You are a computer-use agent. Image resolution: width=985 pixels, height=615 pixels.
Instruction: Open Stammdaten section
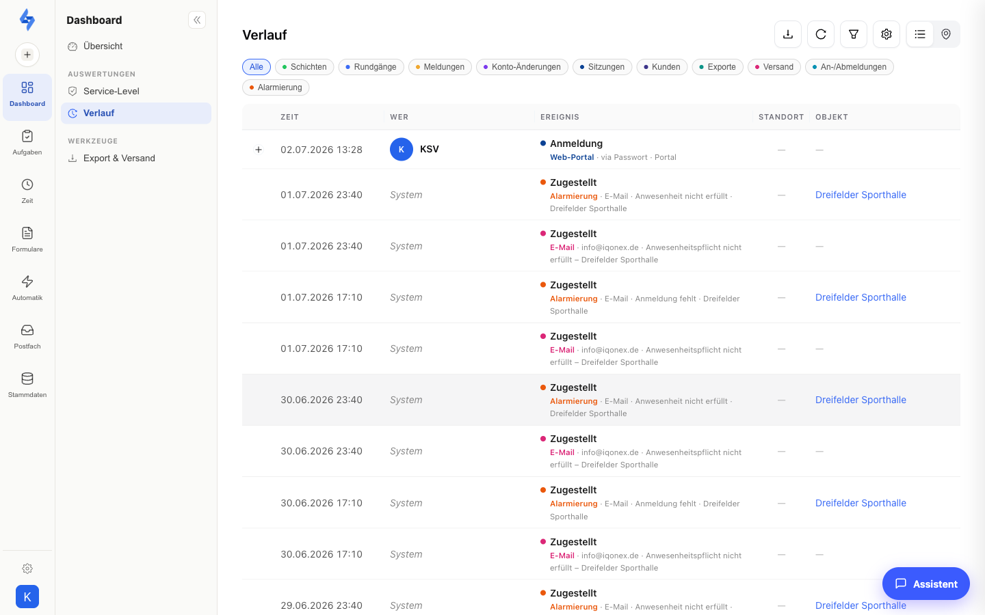click(27, 385)
